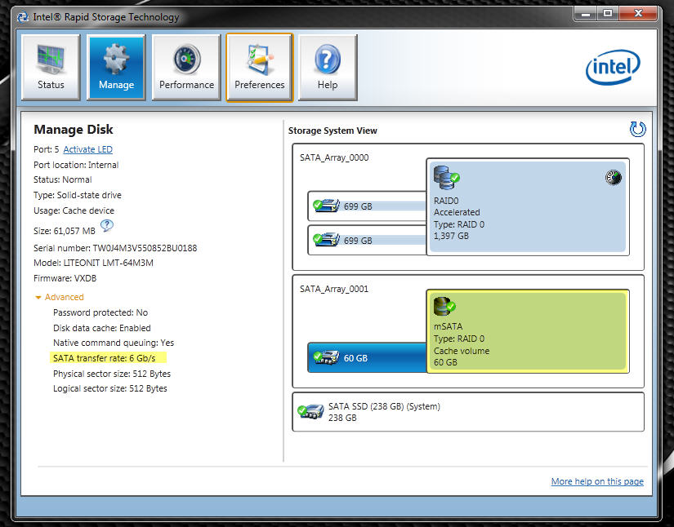Click the size help question mark icon
674x527 pixels.
point(106,226)
